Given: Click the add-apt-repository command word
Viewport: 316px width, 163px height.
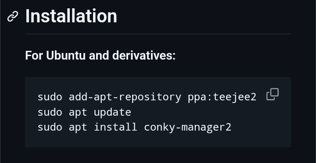Looking at the screenshot, I should coord(125,97).
